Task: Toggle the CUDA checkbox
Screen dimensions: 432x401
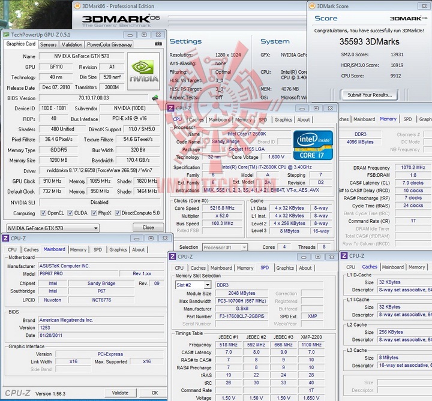Action: pyautogui.click(x=70, y=213)
